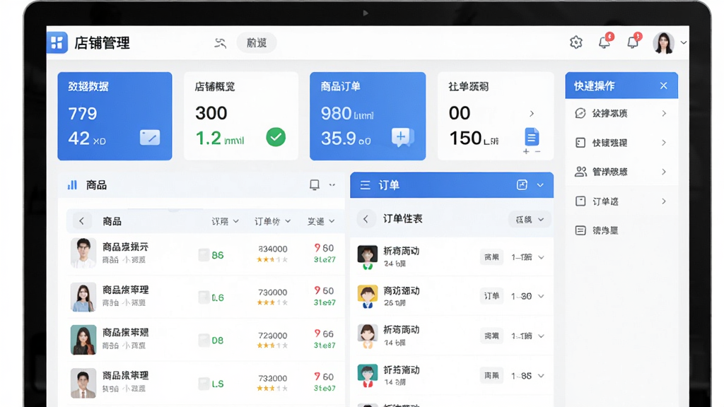Click the value 732000 in last product row
724x407 pixels.
(272, 378)
